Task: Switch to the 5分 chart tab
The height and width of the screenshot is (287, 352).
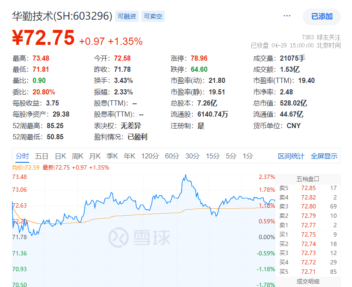Action: (x=231, y=156)
